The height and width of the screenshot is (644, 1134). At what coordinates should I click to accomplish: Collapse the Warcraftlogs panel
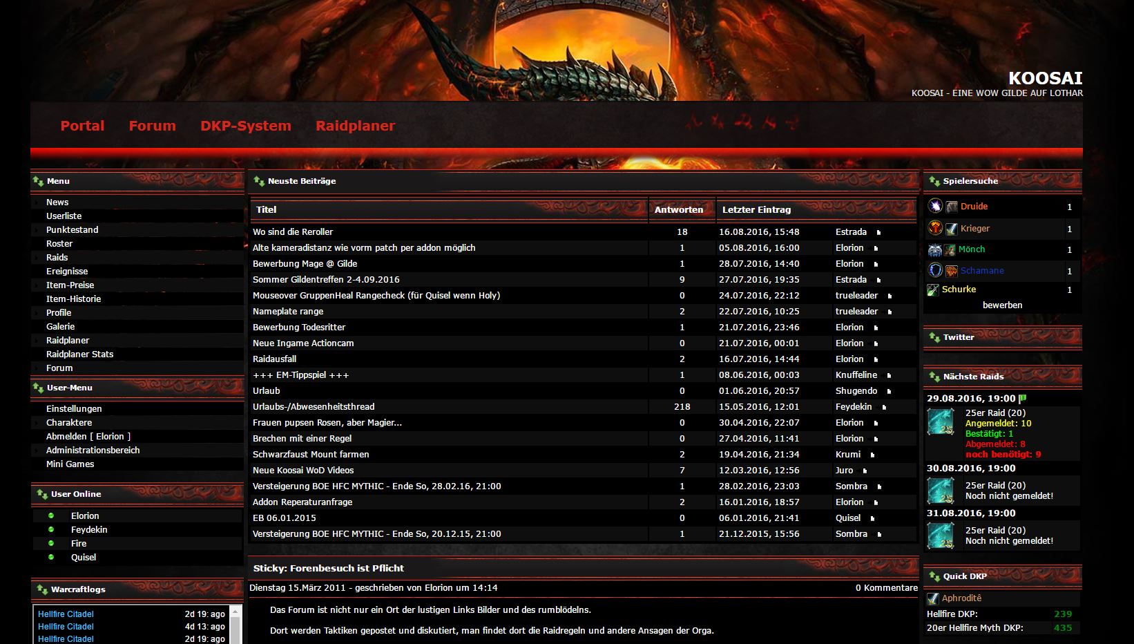[x=41, y=589]
